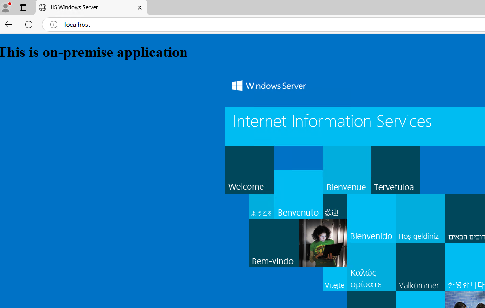Click the Vítejte tile
Screen dimensions: 485x308
[335, 279]
